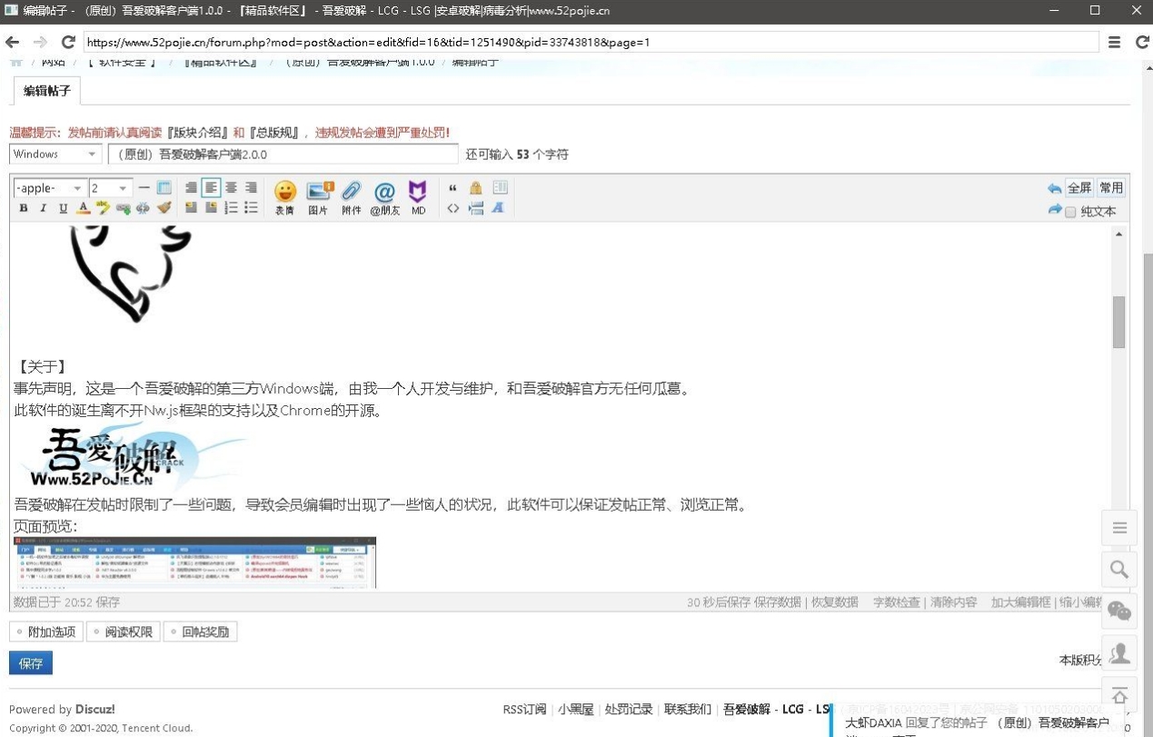
Task: Enable the 纯文本 plain text checkbox
Action: point(1070,212)
